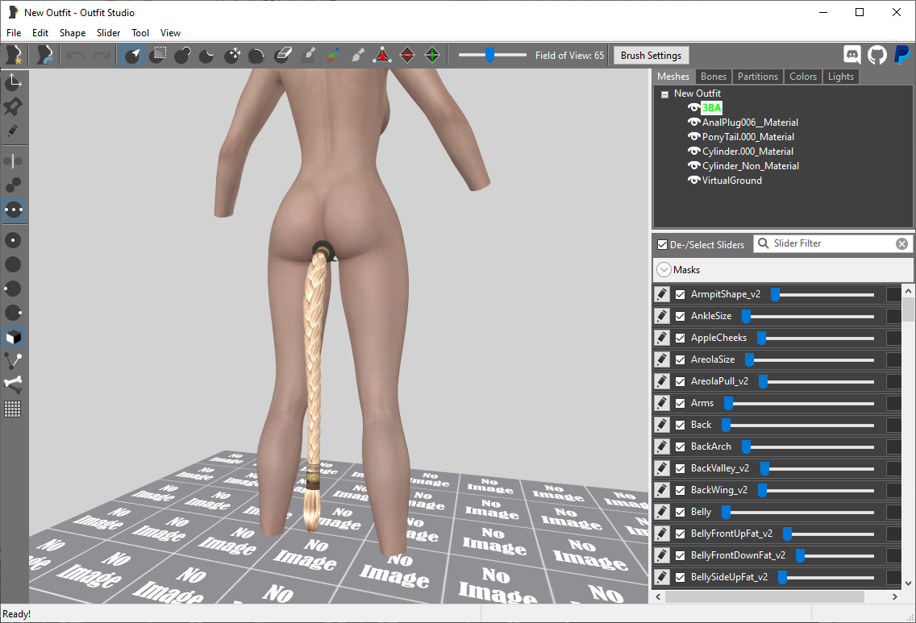Switch to the Bones tab
The width and height of the screenshot is (916, 623).
click(x=714, y=77)
